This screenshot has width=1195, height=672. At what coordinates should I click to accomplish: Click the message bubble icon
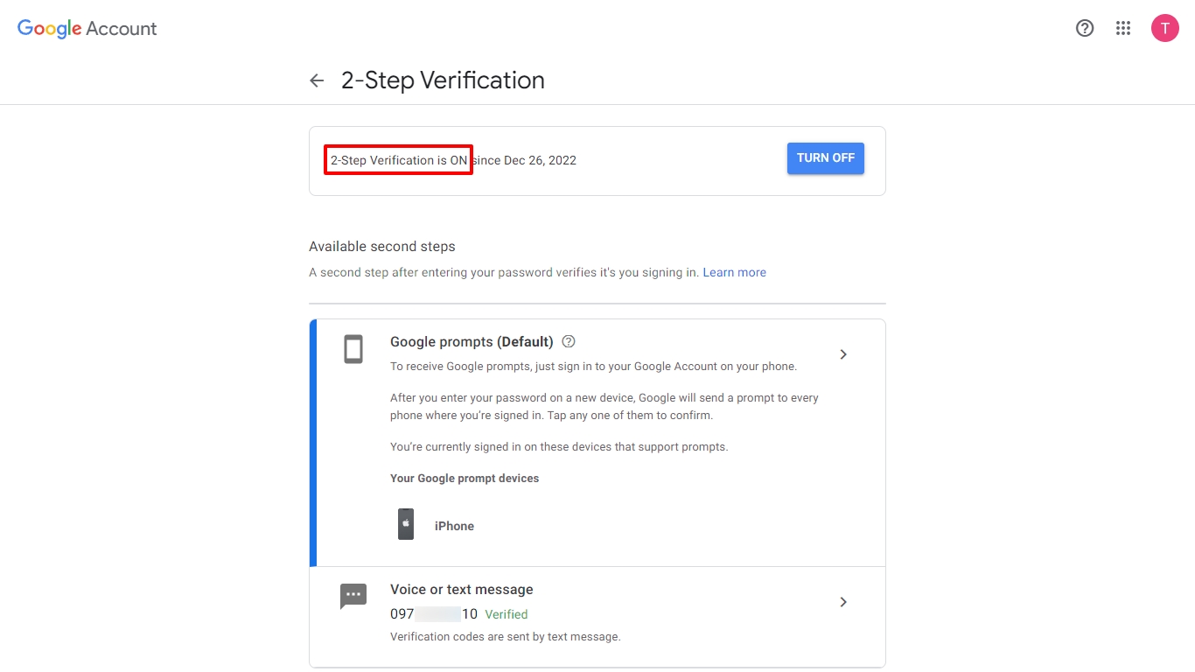[x=353, y=597]
